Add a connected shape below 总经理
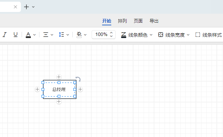The height and width of the screenshot is (137, 223). (59, 102)
